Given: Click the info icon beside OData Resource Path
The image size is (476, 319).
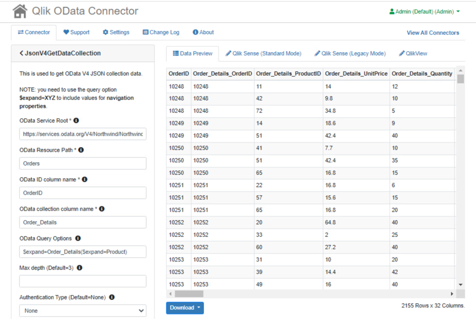Looking at the screenshot, I should point(81,150).
